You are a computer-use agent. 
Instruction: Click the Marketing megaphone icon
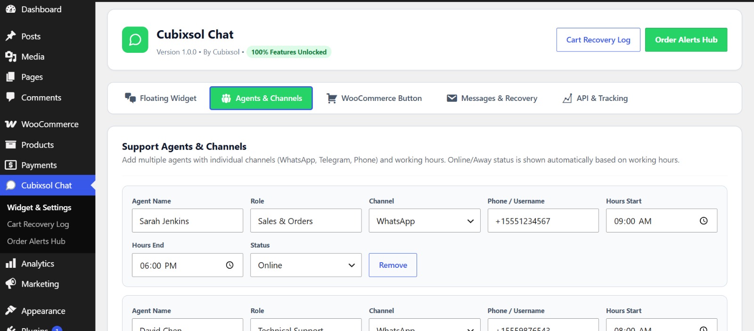(10, 284)
